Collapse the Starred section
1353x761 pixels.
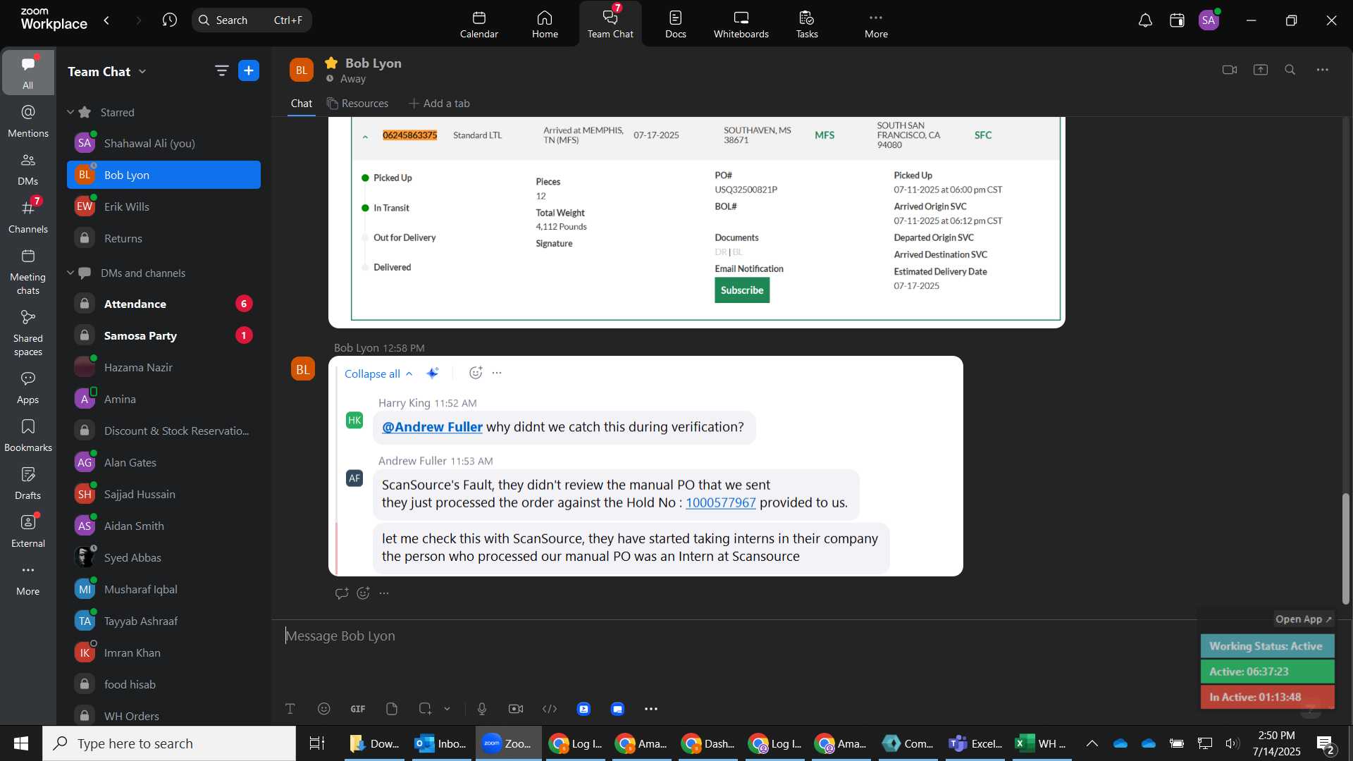coord(70,112)
